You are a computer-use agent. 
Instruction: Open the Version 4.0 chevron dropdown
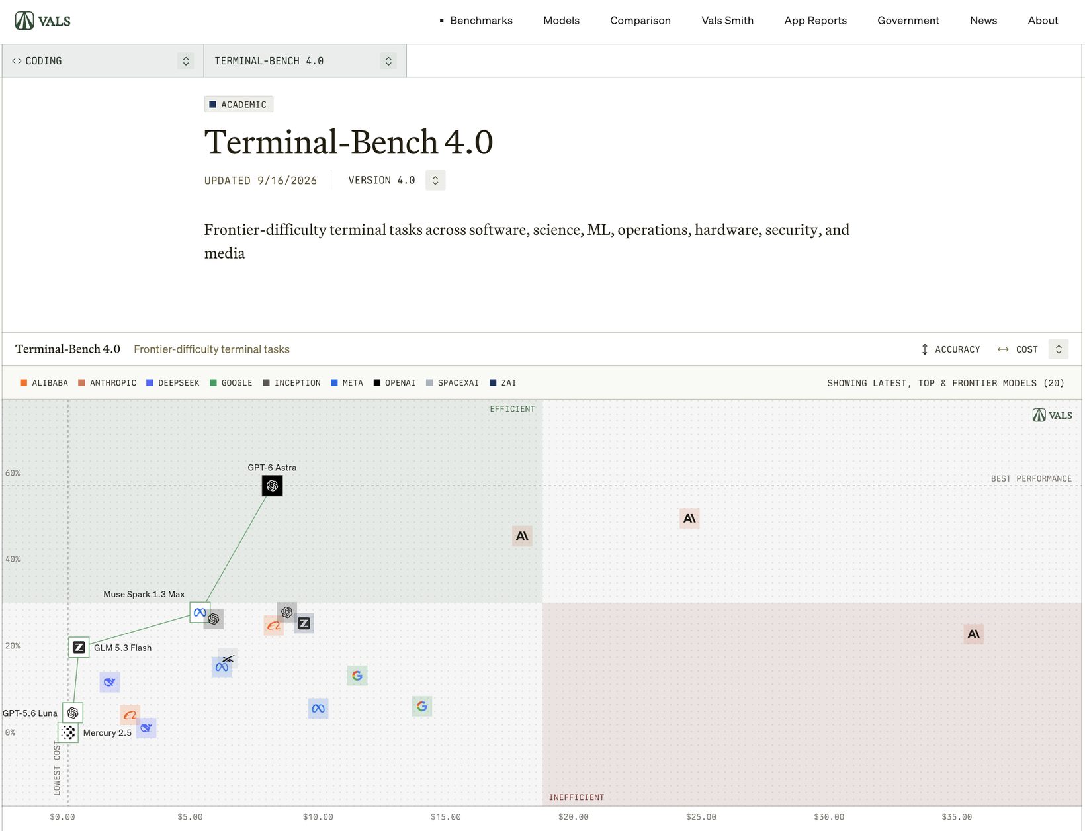[435, 181]
